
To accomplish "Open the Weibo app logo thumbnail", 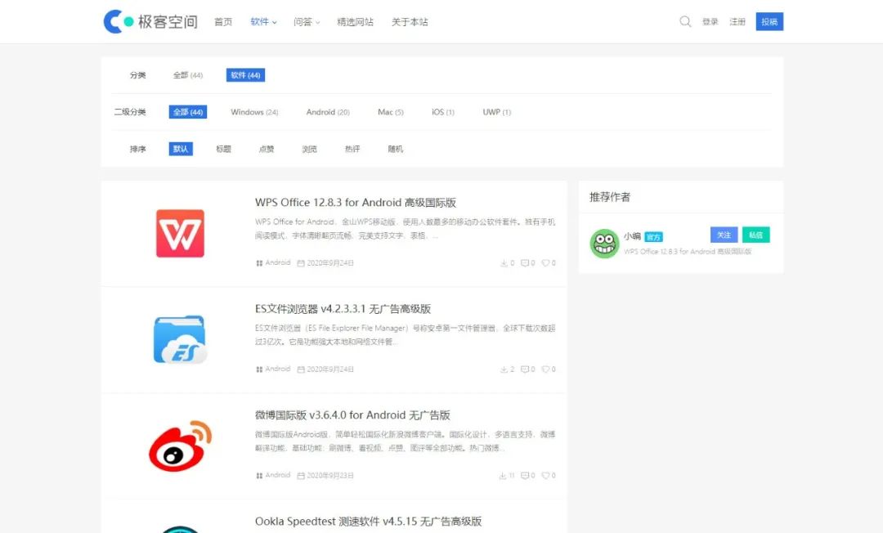I will click(x=180, y=446).
